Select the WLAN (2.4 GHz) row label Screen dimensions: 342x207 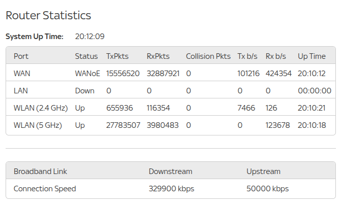tap(39, 108)
